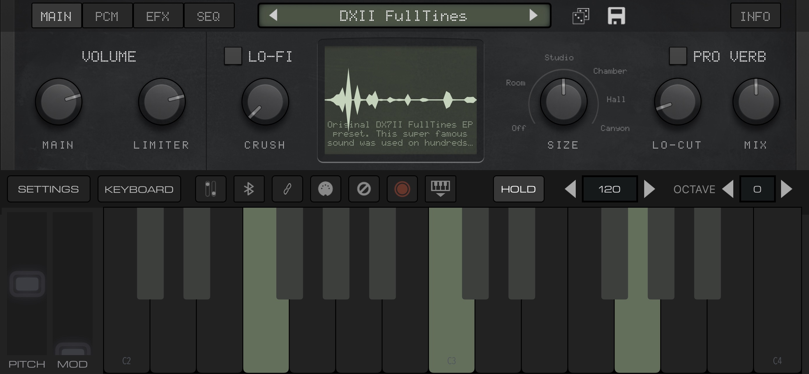Open KEYBOARD options

click(x=139, y=189)
